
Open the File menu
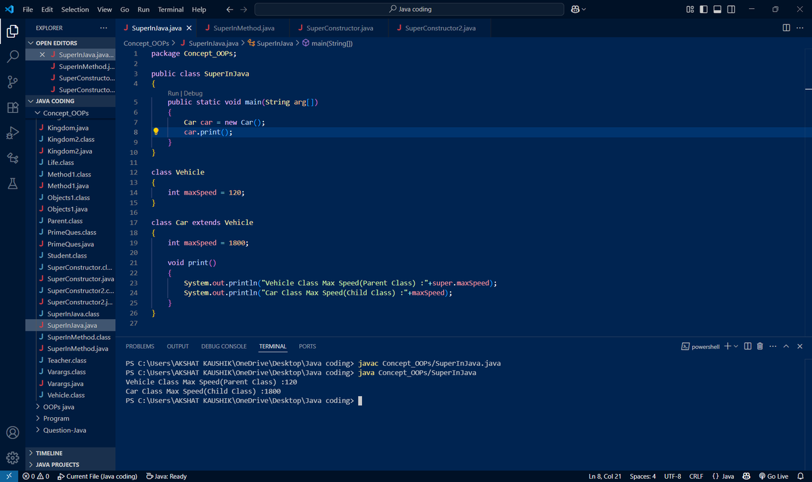coord(28,9)
